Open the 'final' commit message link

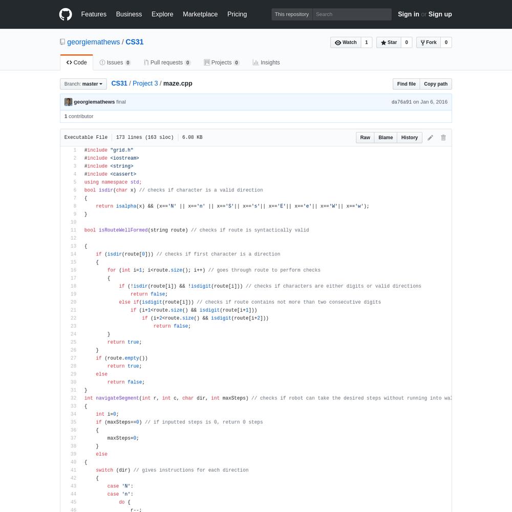121,102
